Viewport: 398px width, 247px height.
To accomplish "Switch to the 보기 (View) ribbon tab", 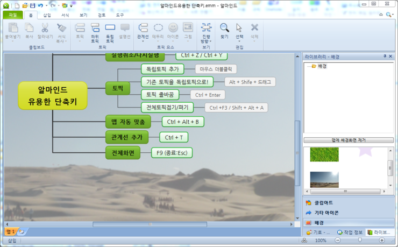I will coord(83,16).
